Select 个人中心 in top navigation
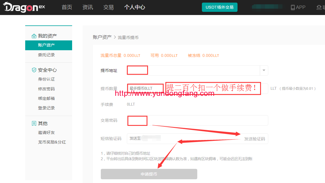The width and height of the screenshot is (325, 183). (x=135, y=8)
